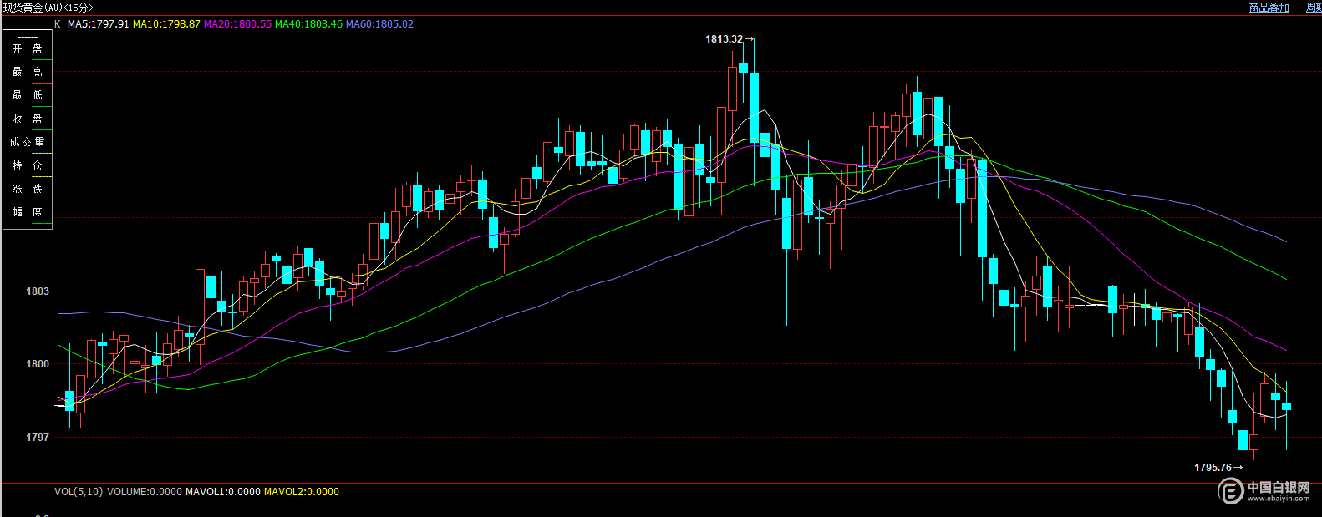Screen dimensions: 1322x517
Task: Click the 成交量 row in info panel
Action: pos(27,142)
